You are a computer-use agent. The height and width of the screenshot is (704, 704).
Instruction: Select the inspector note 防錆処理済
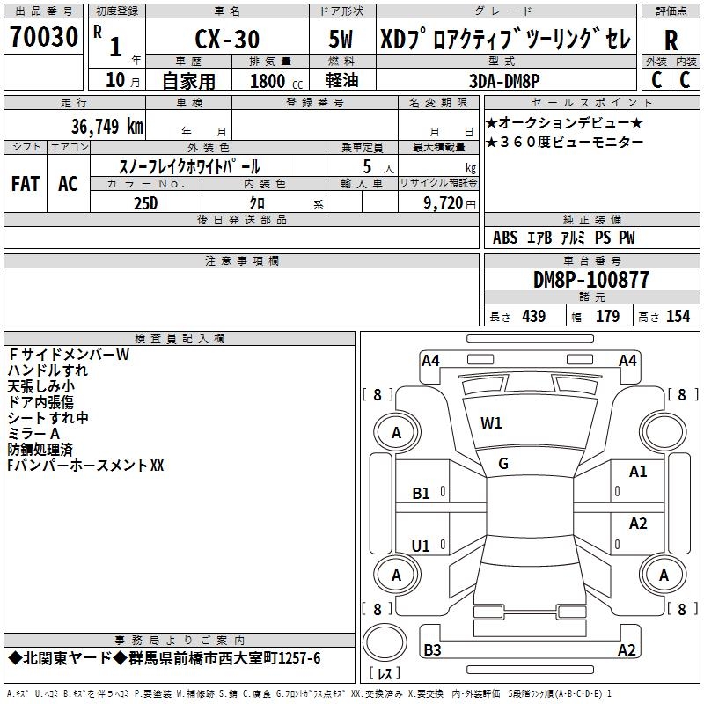pos(40,450)
